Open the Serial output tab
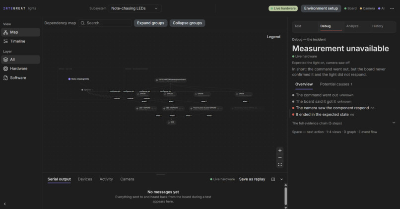Screen dimensions: 400x209 tap(59, 179)
